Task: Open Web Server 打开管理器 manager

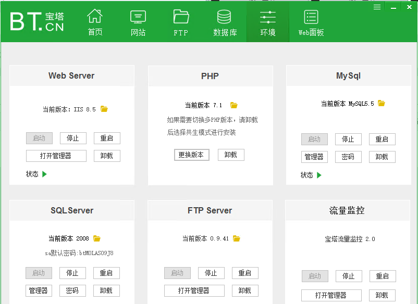Action: click(56, 156)
